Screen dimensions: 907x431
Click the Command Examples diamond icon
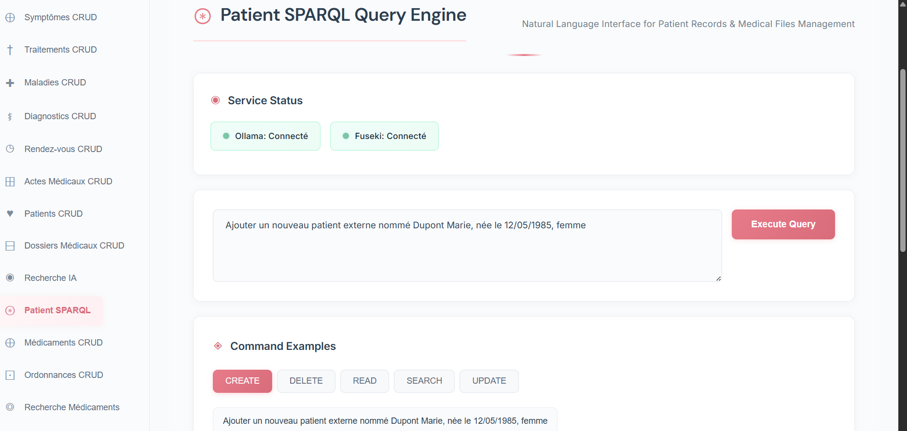[218, 346]
